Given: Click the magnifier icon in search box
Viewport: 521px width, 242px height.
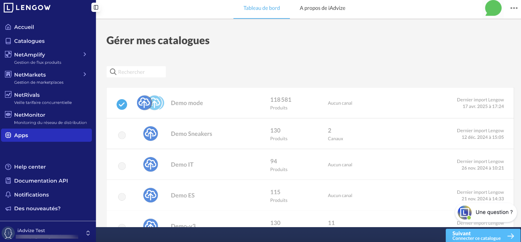Looking at the screenshot, I should 113,72.
